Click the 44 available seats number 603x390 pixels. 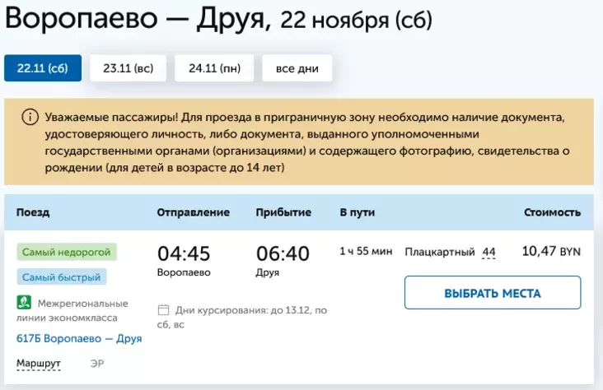[x=488, y=252]
